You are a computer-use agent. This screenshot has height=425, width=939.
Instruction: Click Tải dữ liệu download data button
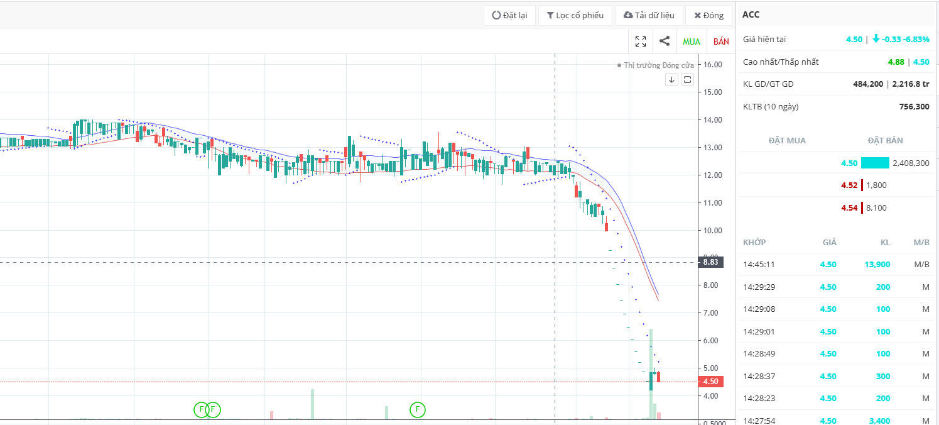coord(649,15)
